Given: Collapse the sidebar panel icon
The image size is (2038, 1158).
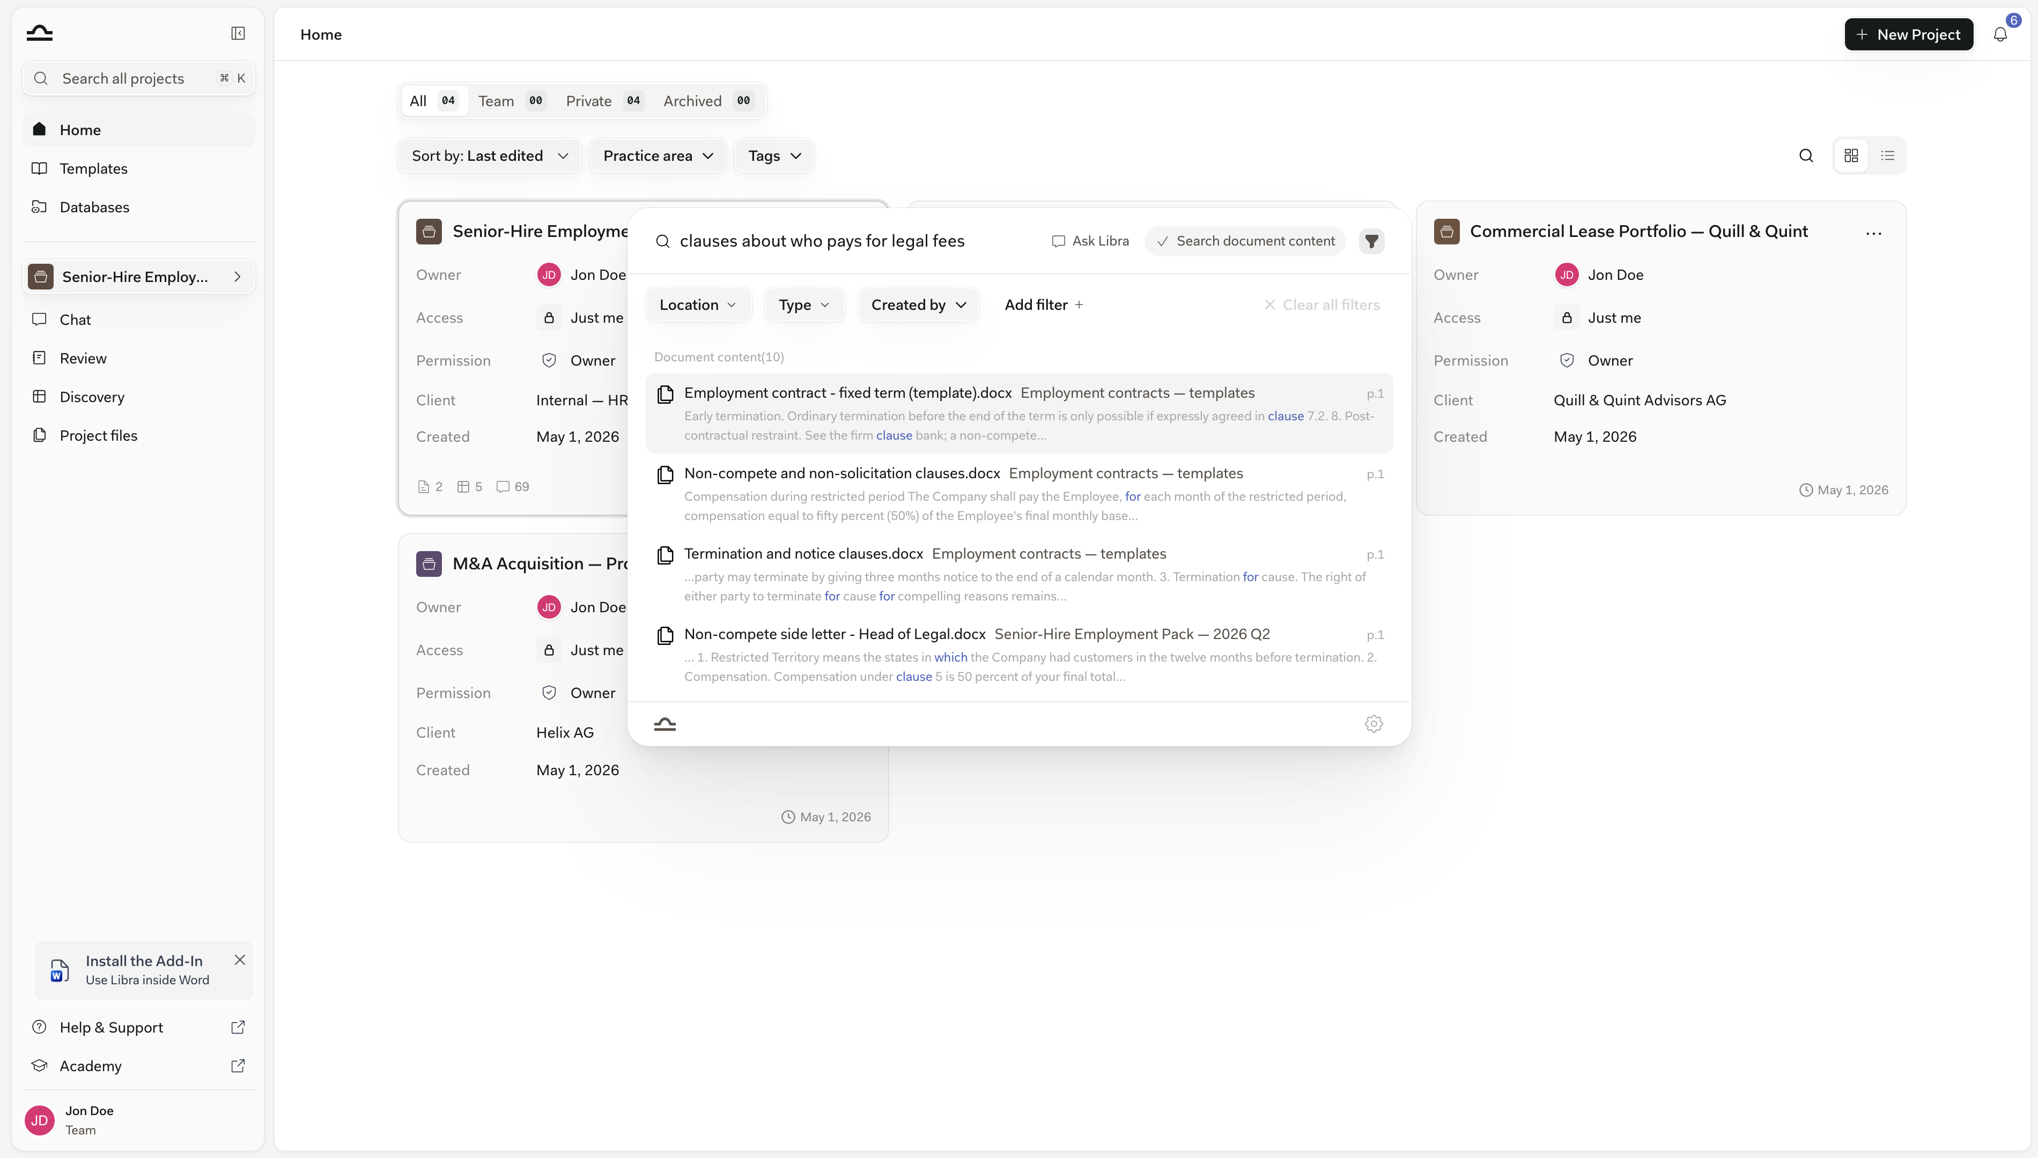Looking at the screenshot, I should [238, 33].
